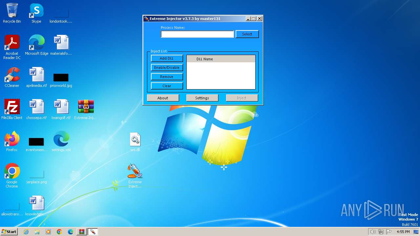Launch Skype from the desktop
Viewport: 420px width, 236px height.
[36, 13]
